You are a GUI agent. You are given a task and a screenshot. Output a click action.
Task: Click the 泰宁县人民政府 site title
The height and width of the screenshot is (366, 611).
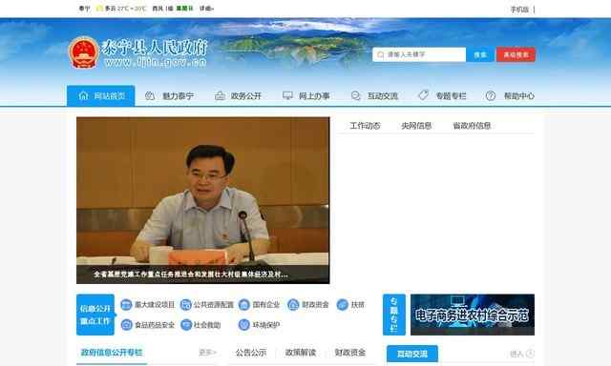(x=155, y=47)
